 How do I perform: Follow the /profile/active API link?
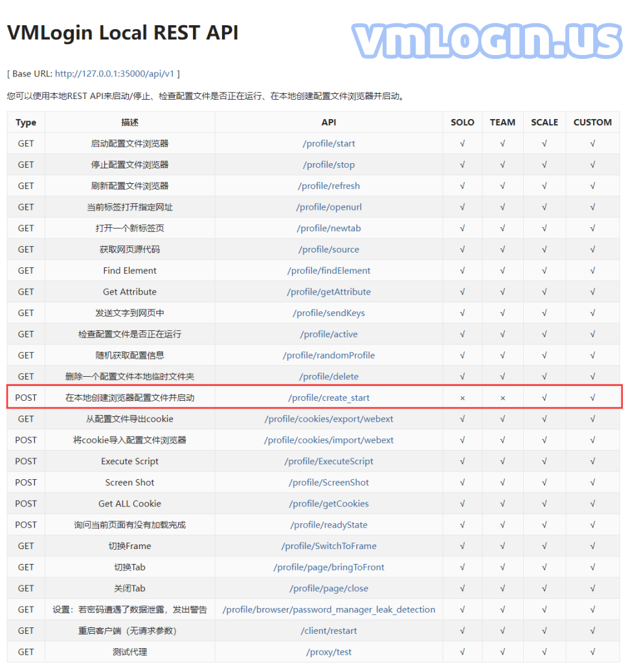click(x=329, y=334)
